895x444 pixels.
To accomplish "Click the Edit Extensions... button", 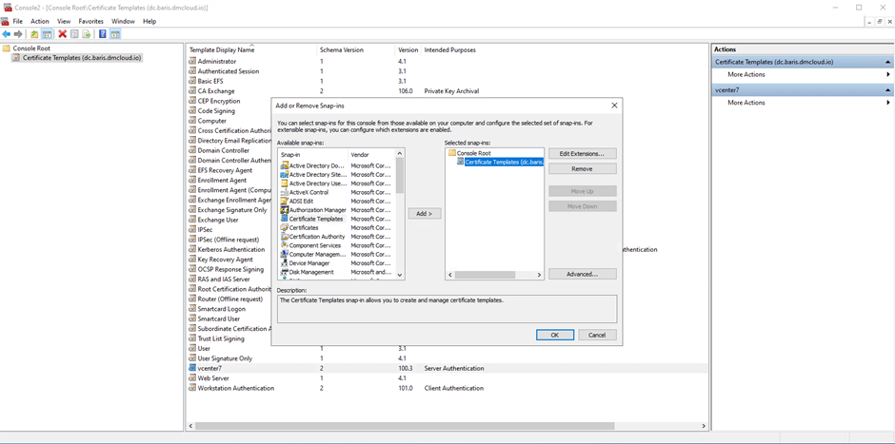I will 582,153.
